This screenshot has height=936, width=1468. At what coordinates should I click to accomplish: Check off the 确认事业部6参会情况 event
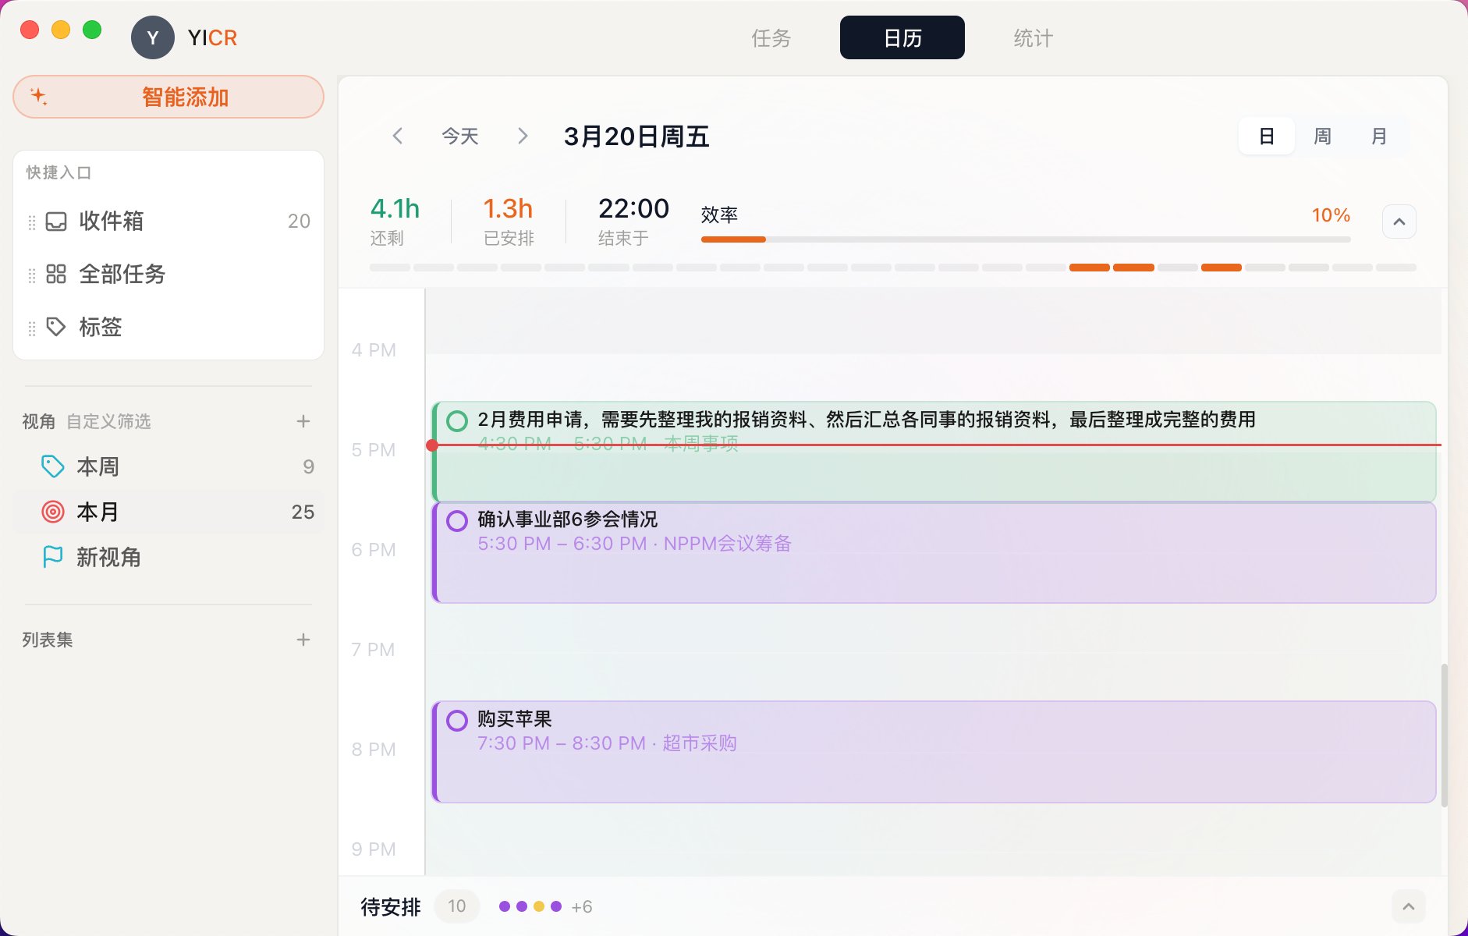(x=456, y=519)
